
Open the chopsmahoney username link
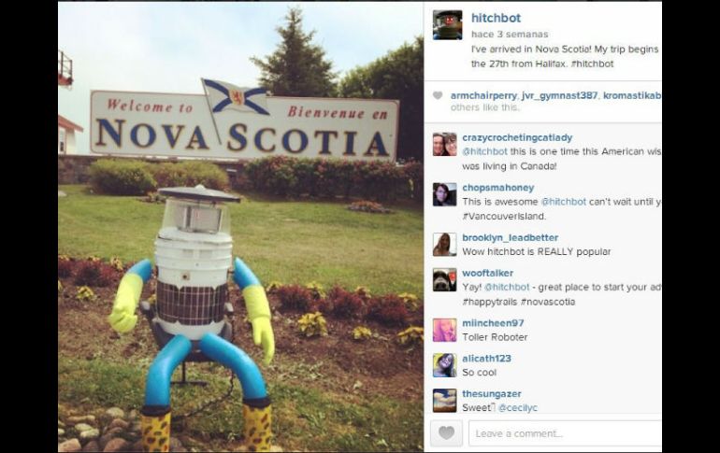point(498,188)
